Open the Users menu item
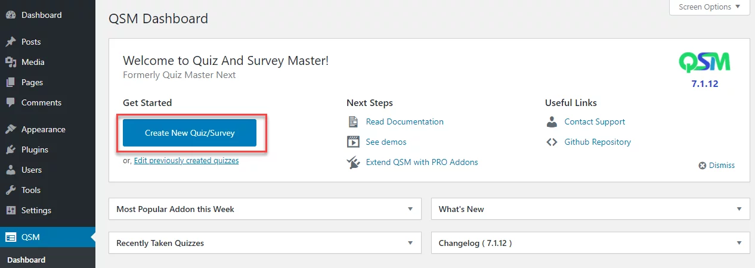This screenshot has height=268, width=755. (x=48, y=170)
